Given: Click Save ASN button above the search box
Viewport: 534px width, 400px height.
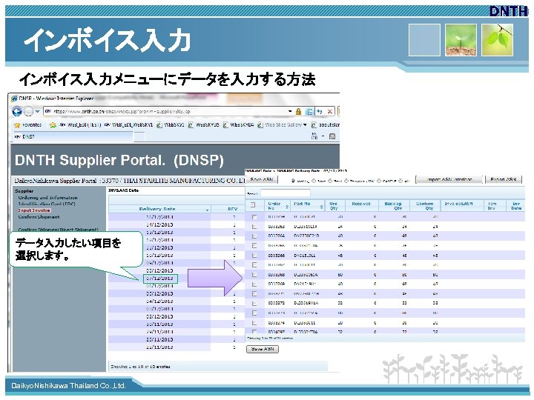Looking at the screenshot, I should pos(262,179).
